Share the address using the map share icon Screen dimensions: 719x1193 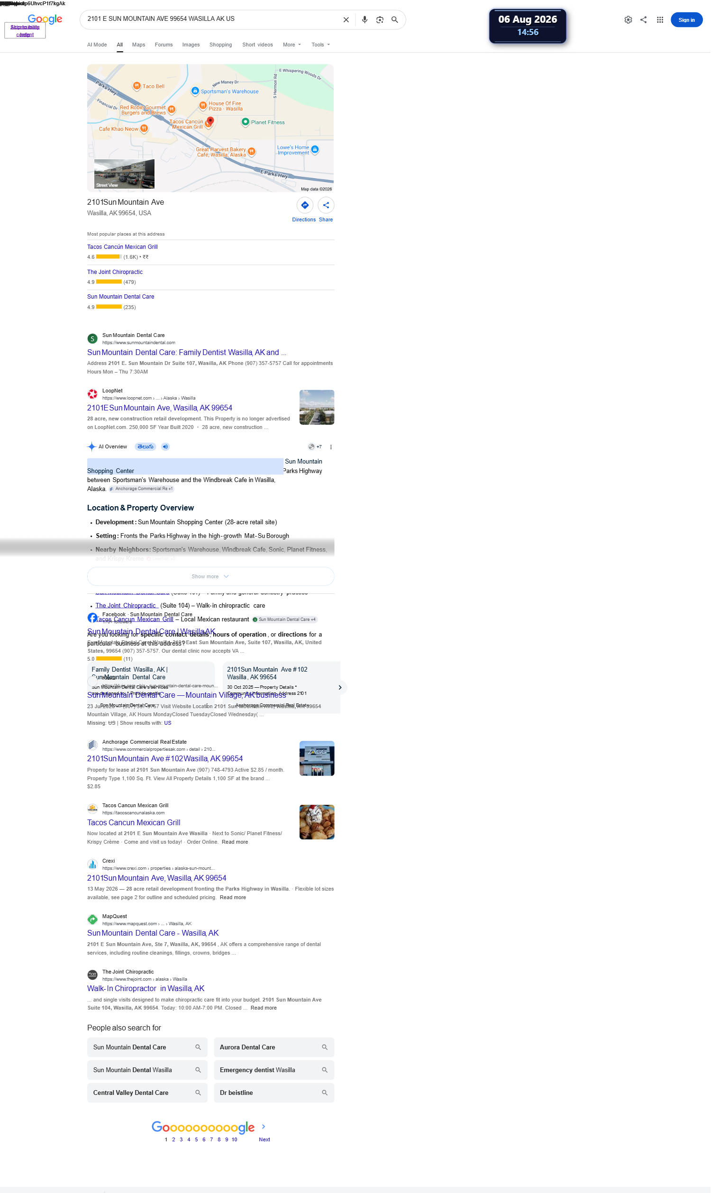pyautogui.click(x=326, y=205)
